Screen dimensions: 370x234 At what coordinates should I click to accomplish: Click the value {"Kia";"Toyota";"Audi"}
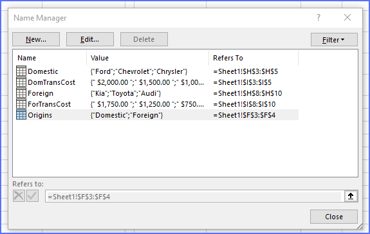tap(125, 93)
